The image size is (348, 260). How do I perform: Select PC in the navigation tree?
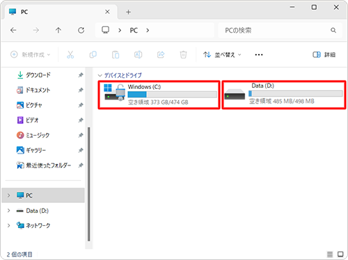(43, 195)
